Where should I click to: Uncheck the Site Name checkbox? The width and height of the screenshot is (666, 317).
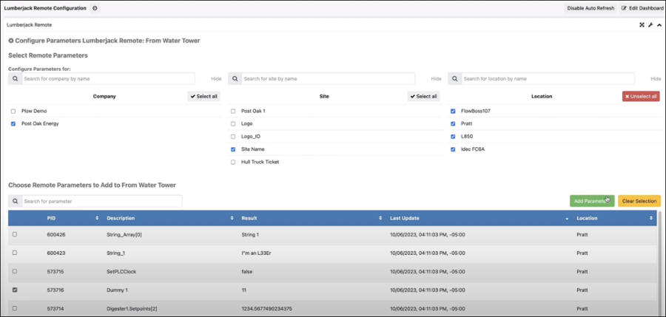tap(233, 149)
